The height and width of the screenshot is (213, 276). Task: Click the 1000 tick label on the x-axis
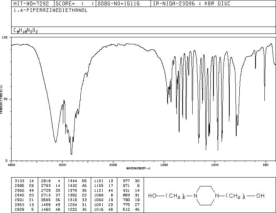pyautogui.click(x=215, y=165)
